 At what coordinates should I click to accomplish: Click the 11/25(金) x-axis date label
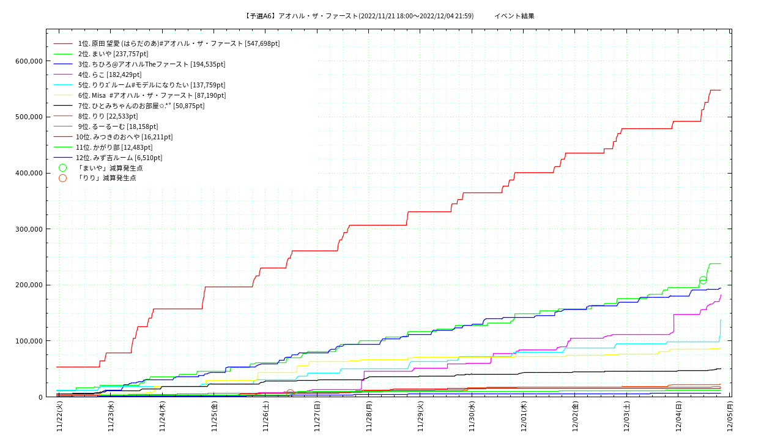[x=214, y=416]
